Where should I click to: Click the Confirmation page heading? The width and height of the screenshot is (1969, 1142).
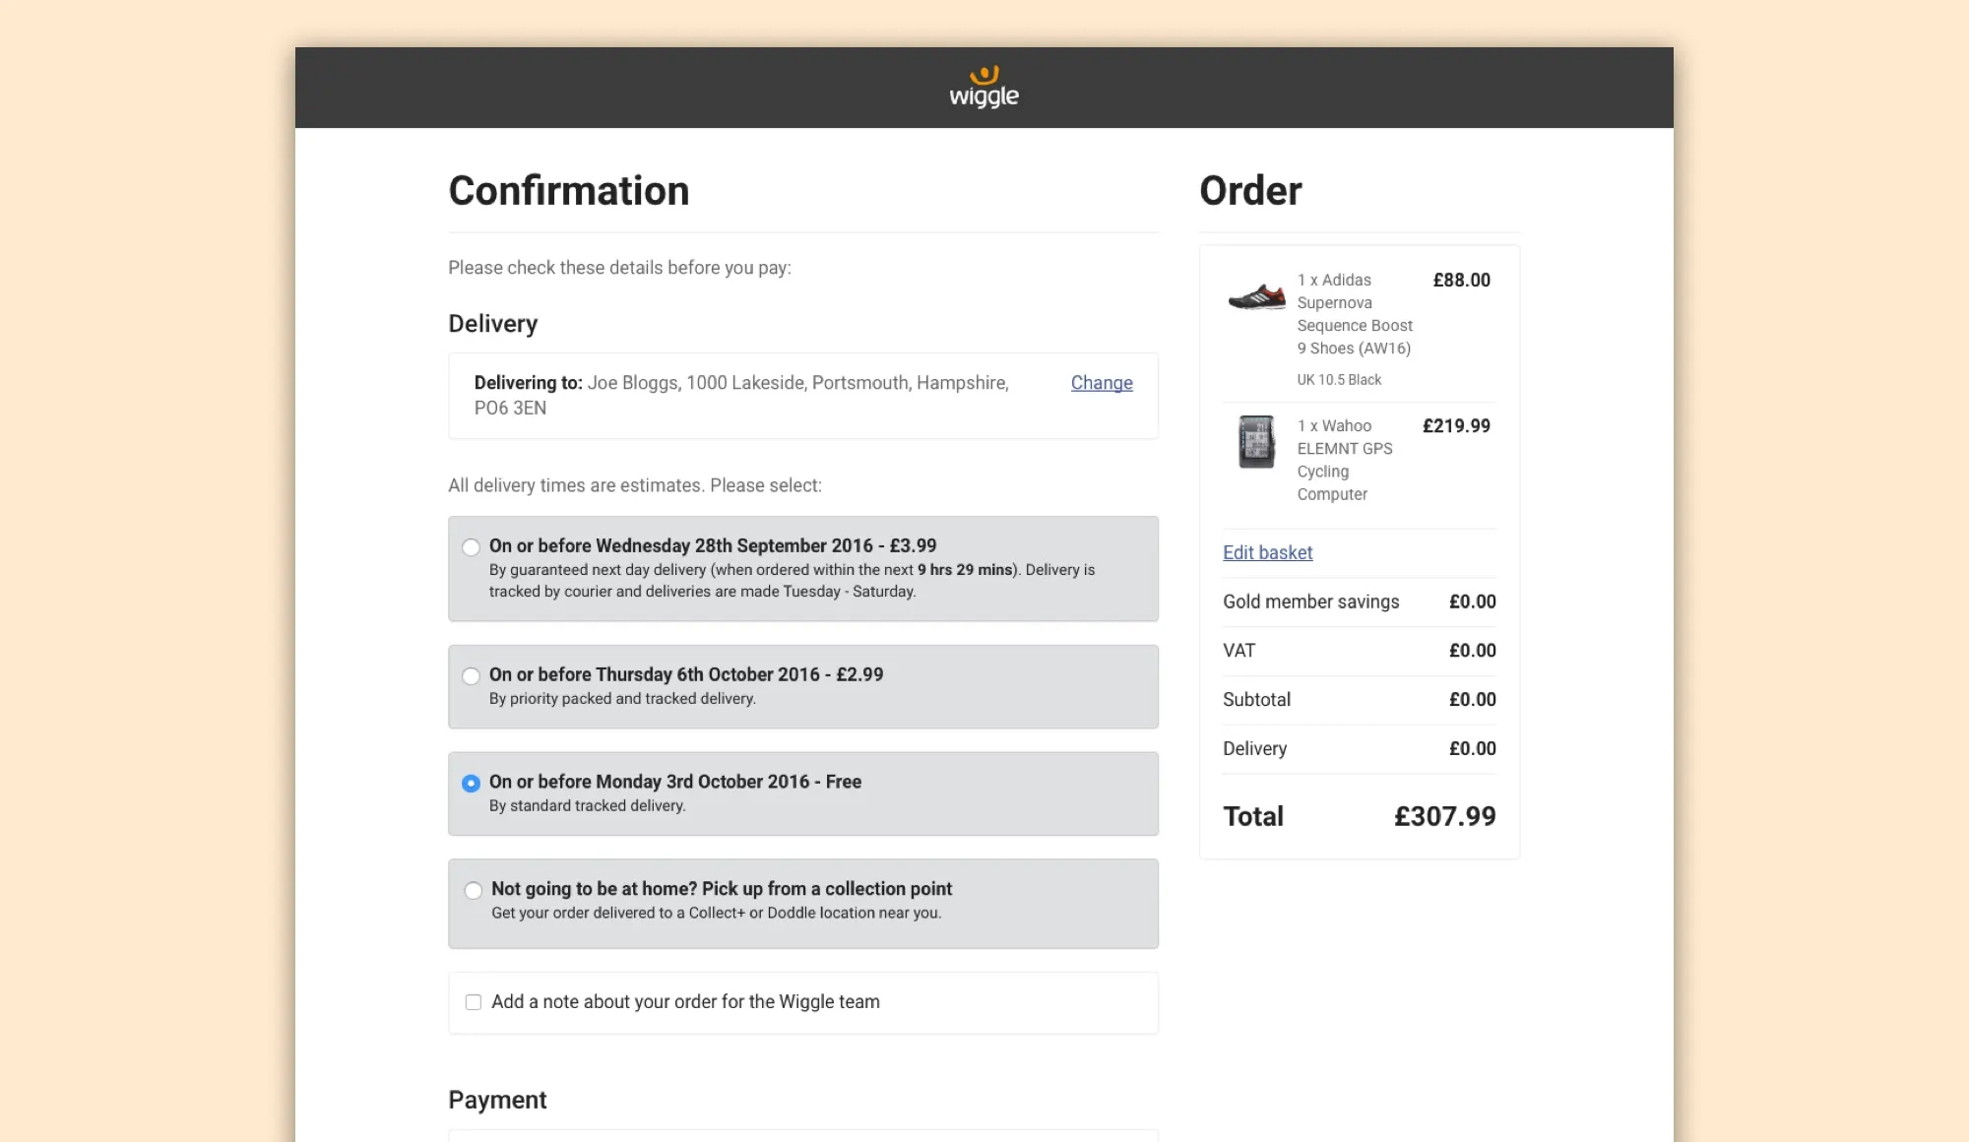569,191
